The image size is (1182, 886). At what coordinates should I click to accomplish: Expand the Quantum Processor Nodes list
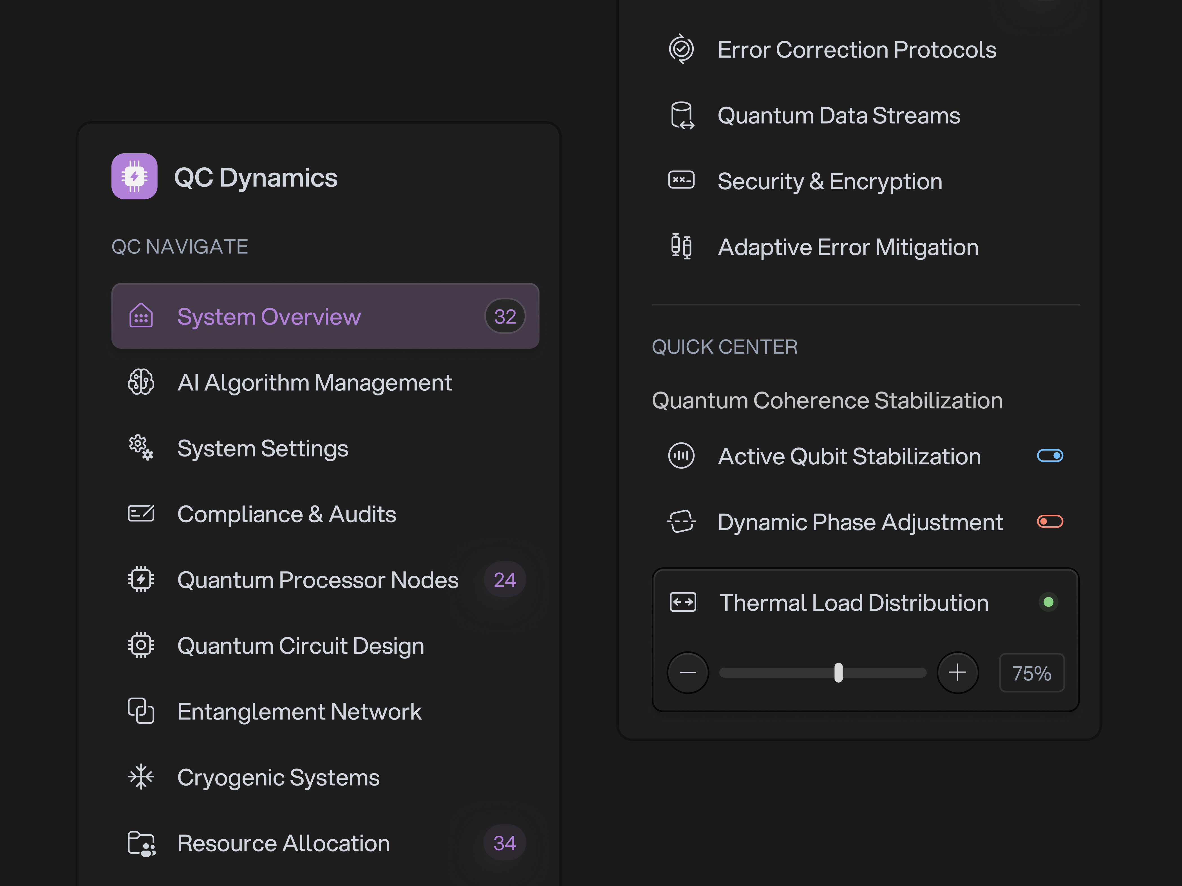[x=317, y=579]
